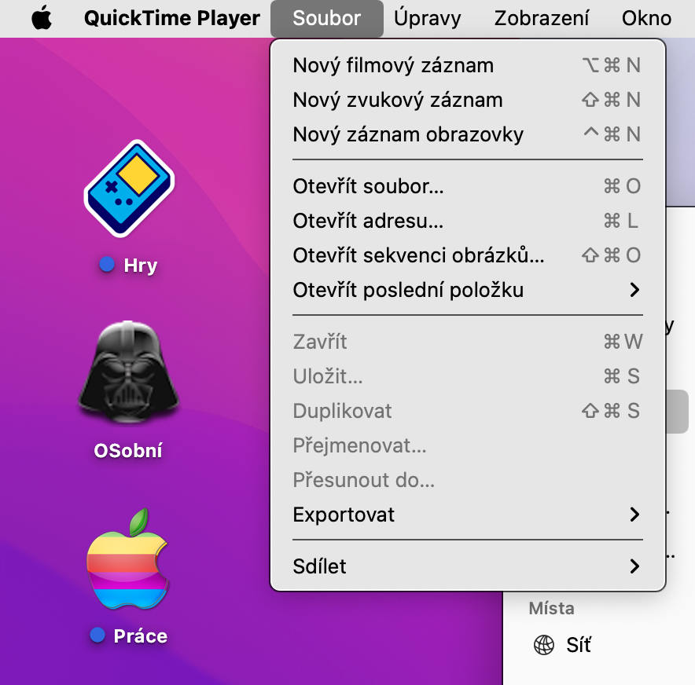Start Nový záznam obrazovky
The width and height of the screenshot is (695, 685).
(x=468, y=134)
